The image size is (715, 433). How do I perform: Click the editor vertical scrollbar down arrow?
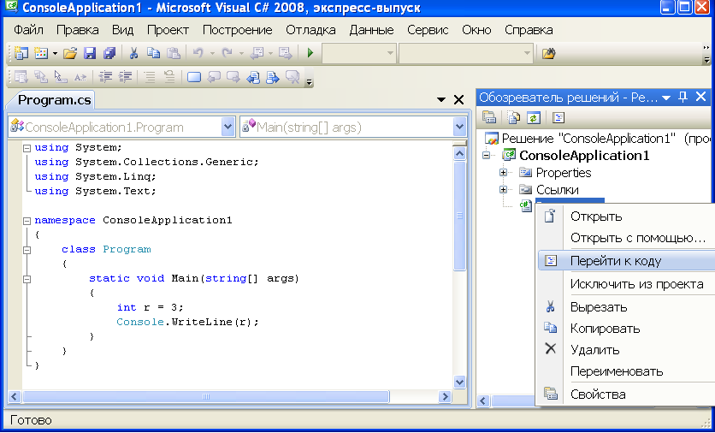459,383
